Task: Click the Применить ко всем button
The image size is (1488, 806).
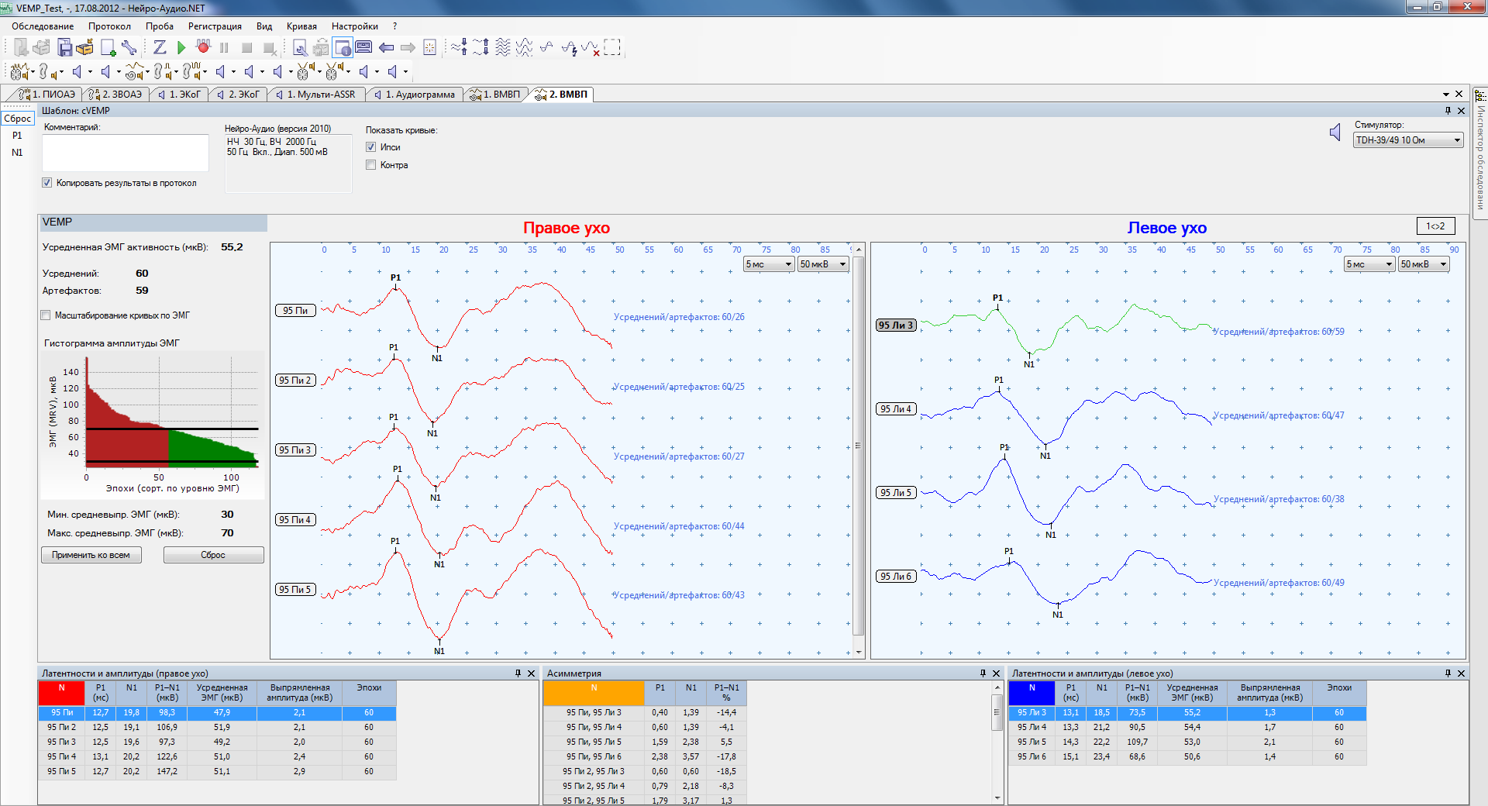Action: [x=91, y=555]
